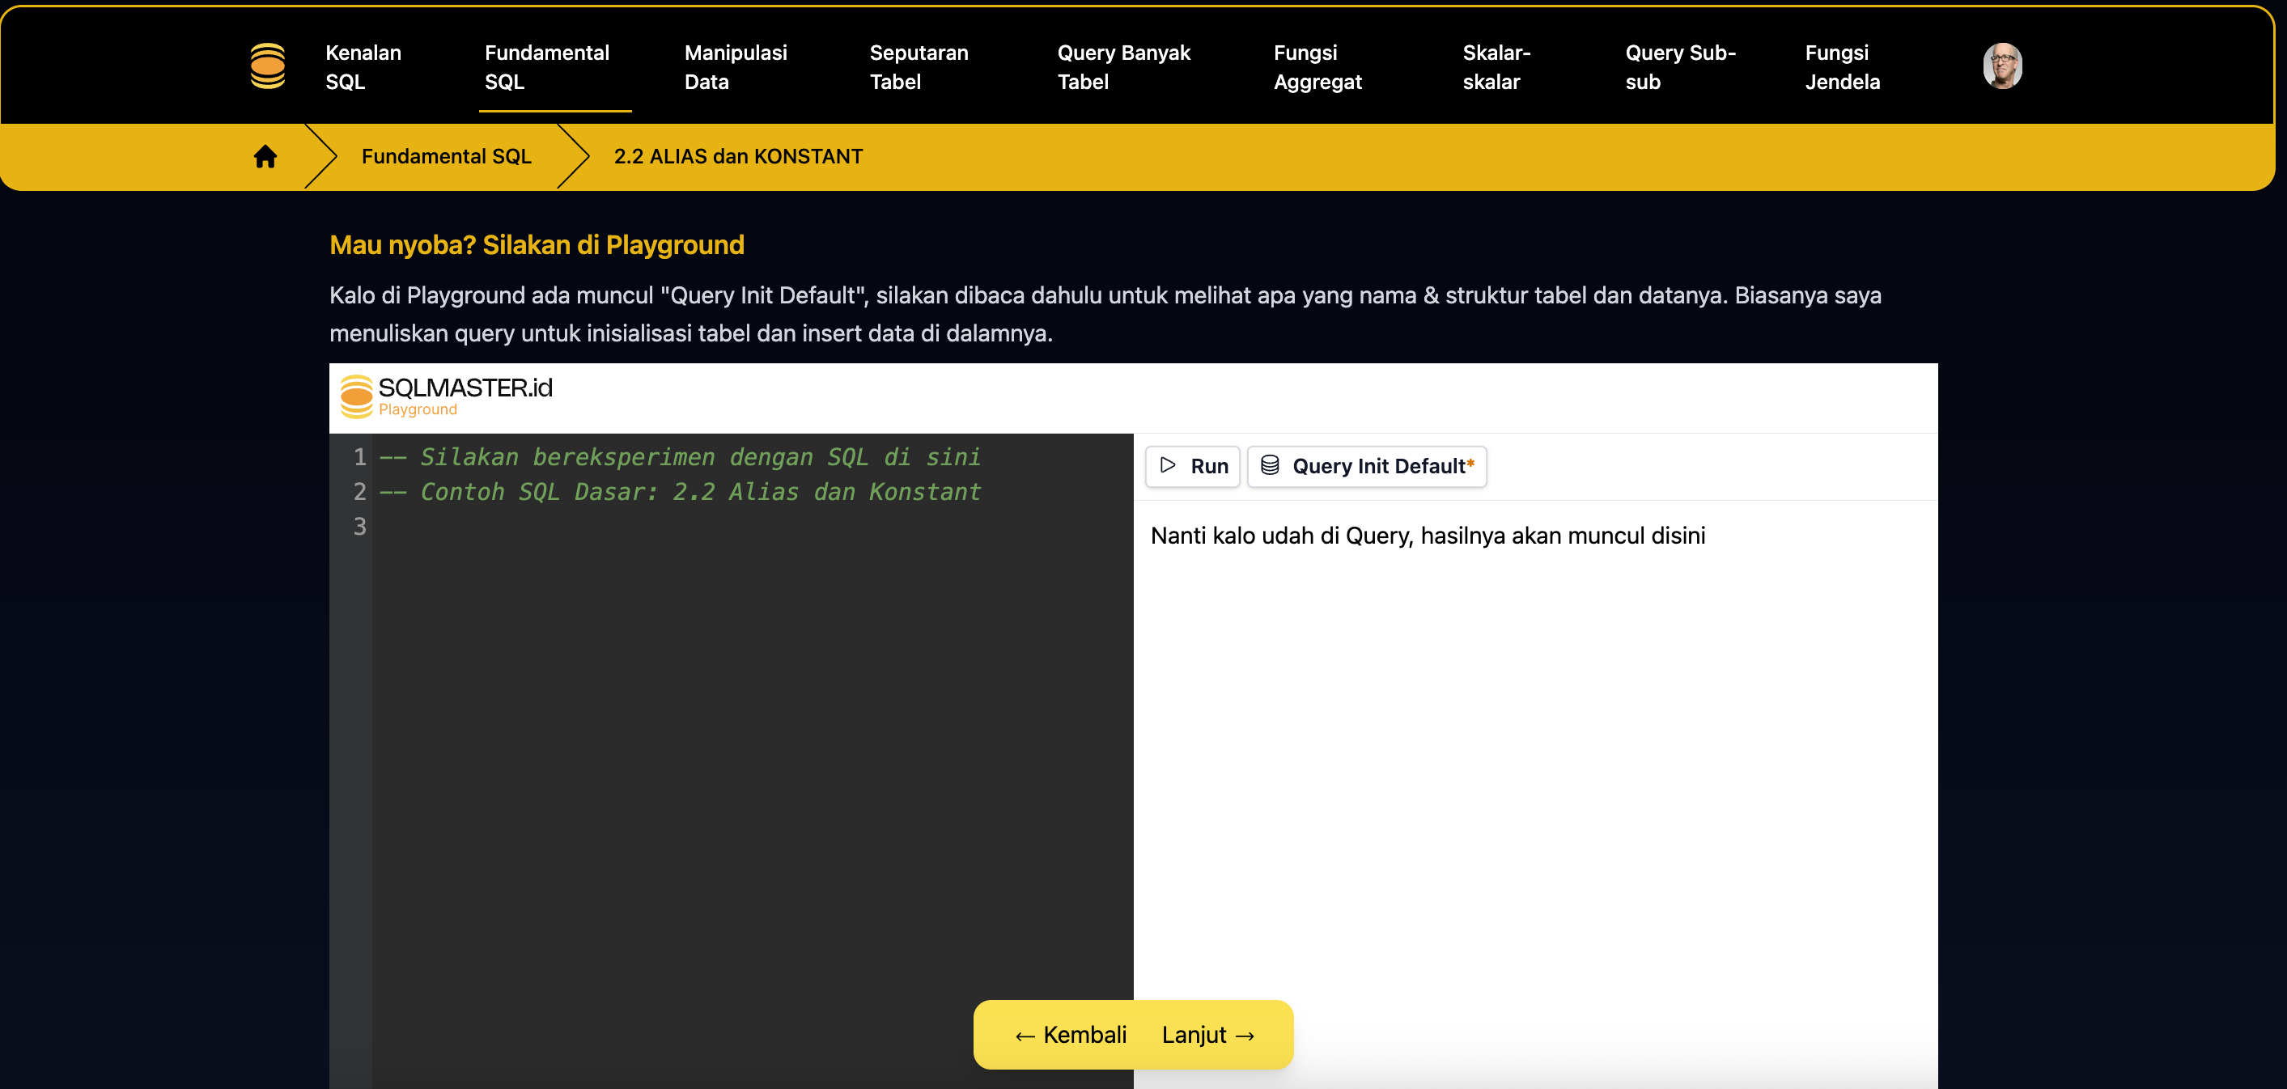Click the SQLMaster logo in the navbar
The image size is (2287, 1089).
pos(267,66)
